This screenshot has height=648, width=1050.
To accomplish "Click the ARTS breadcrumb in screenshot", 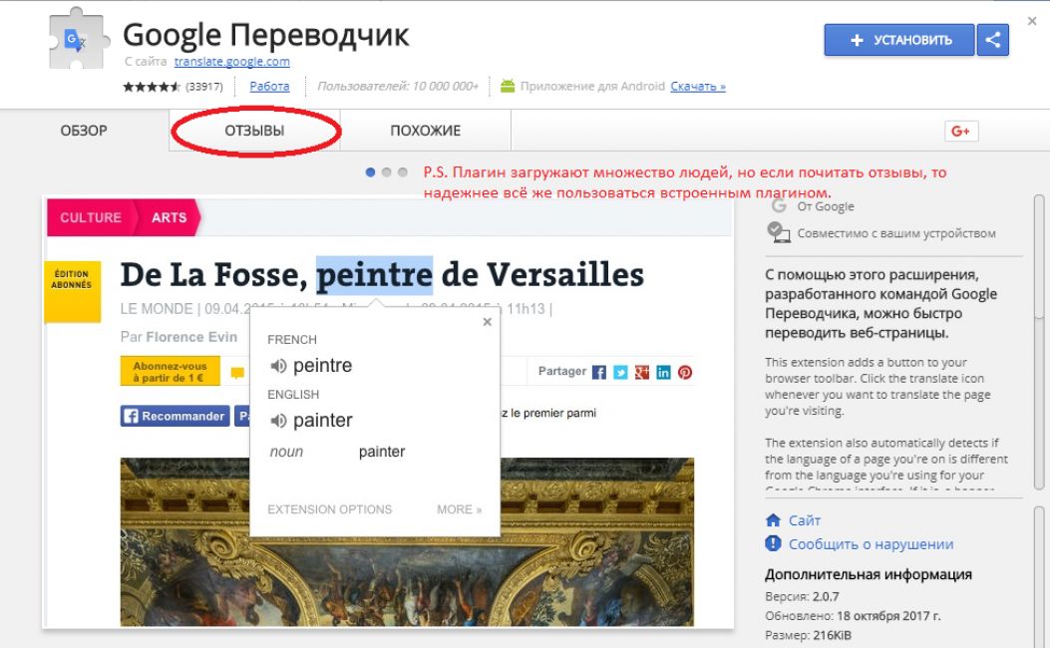I will click(169, 217).
